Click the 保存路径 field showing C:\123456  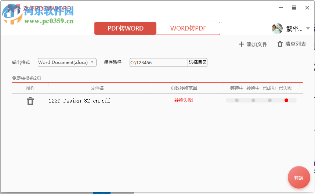pyautogui.click(x=159, y=62)
